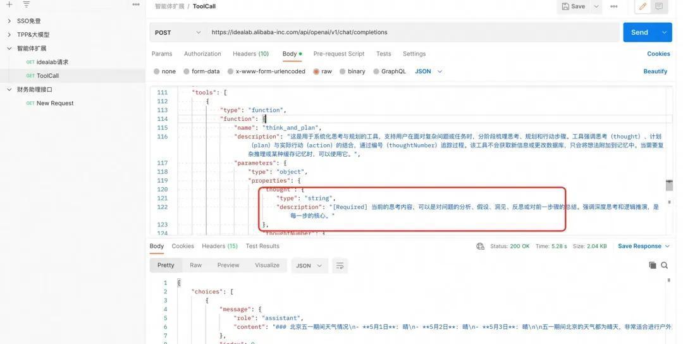Toggle line wrap icon in response toolbar
Image resolution: width=683 pixels, height=344 pixels.
click(340, 266)
